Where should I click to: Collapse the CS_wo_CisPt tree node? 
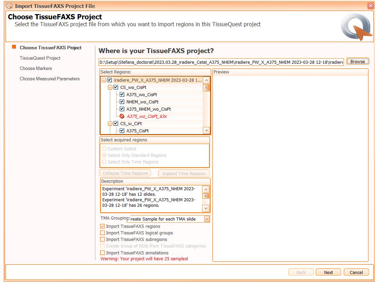click(x=110, y=87)
